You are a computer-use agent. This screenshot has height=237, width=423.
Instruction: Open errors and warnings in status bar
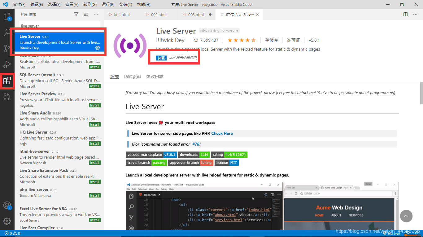coord(12,234)
